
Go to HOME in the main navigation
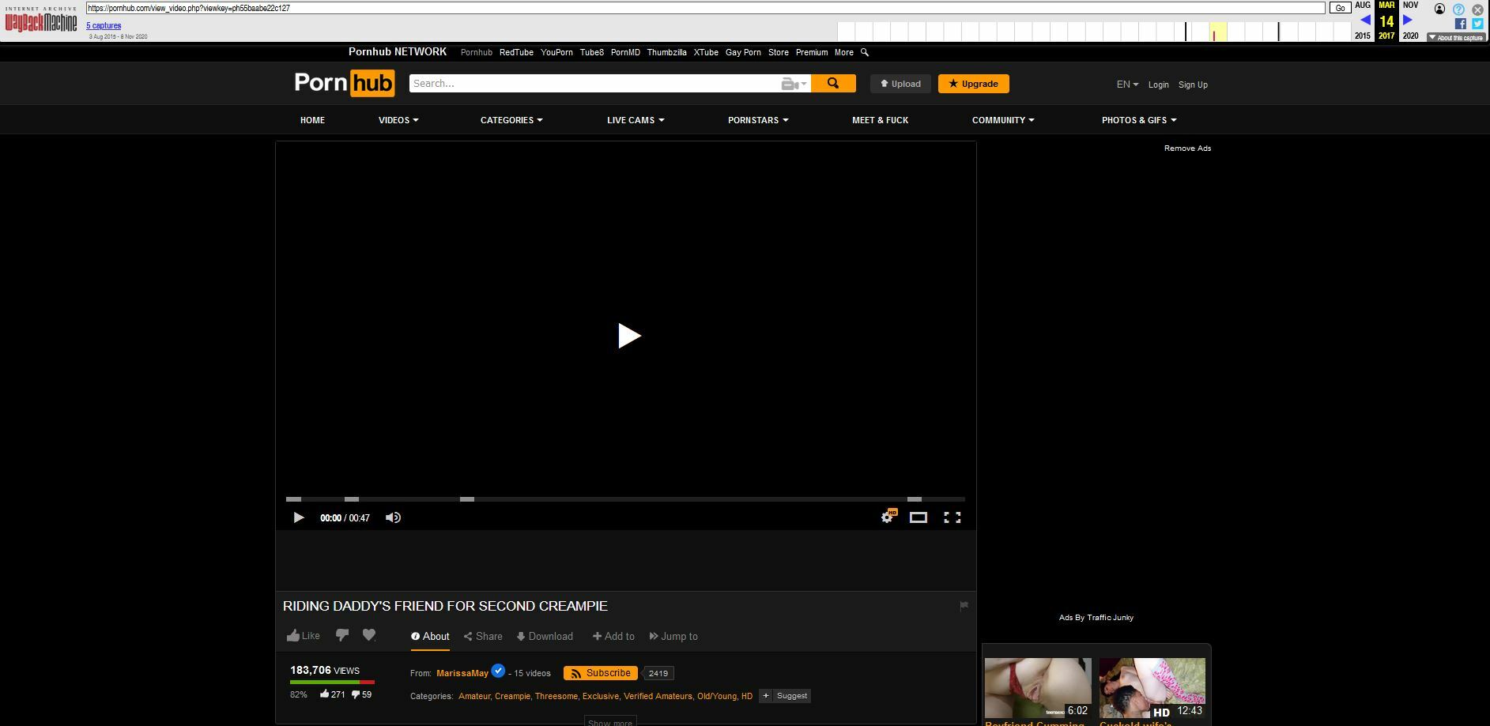click(312, 120)
